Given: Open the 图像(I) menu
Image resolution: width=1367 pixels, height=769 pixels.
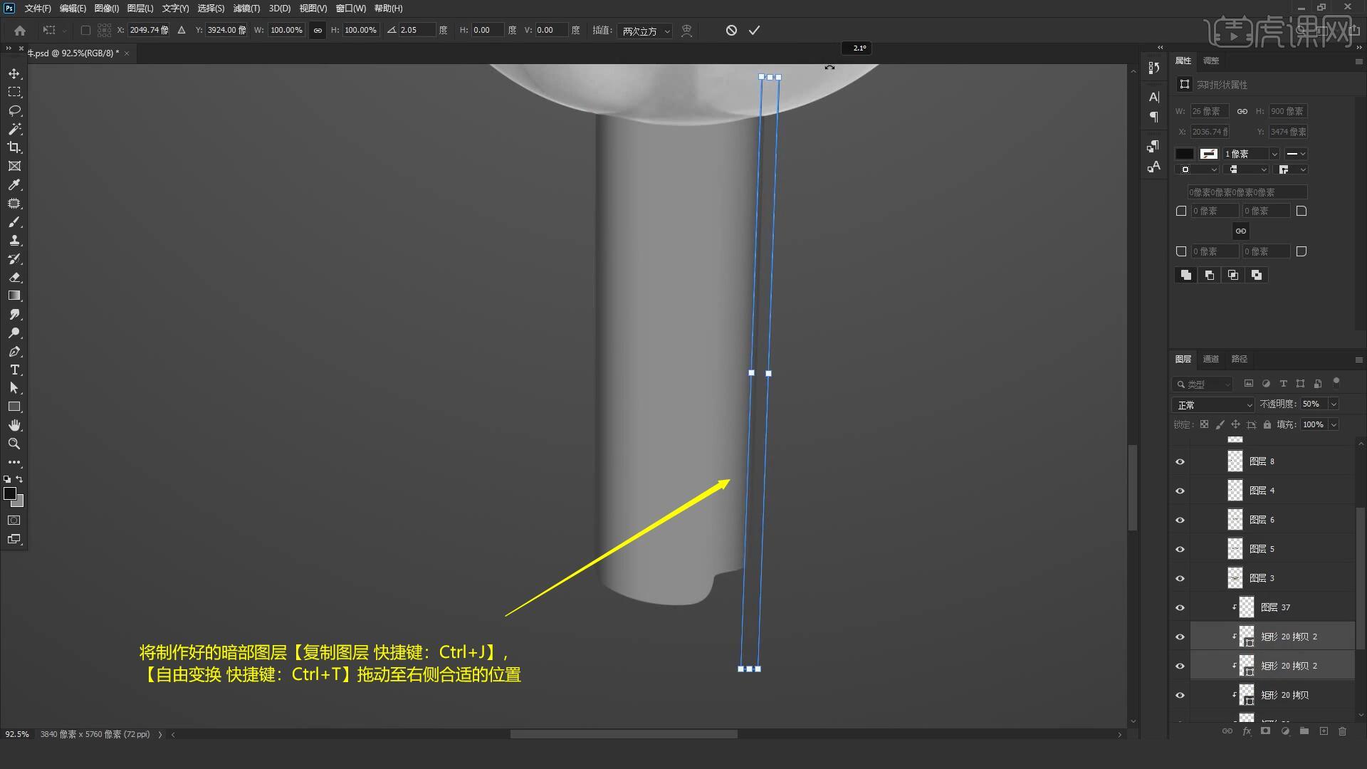Looking at the screenshot, I should coord(107,9).
